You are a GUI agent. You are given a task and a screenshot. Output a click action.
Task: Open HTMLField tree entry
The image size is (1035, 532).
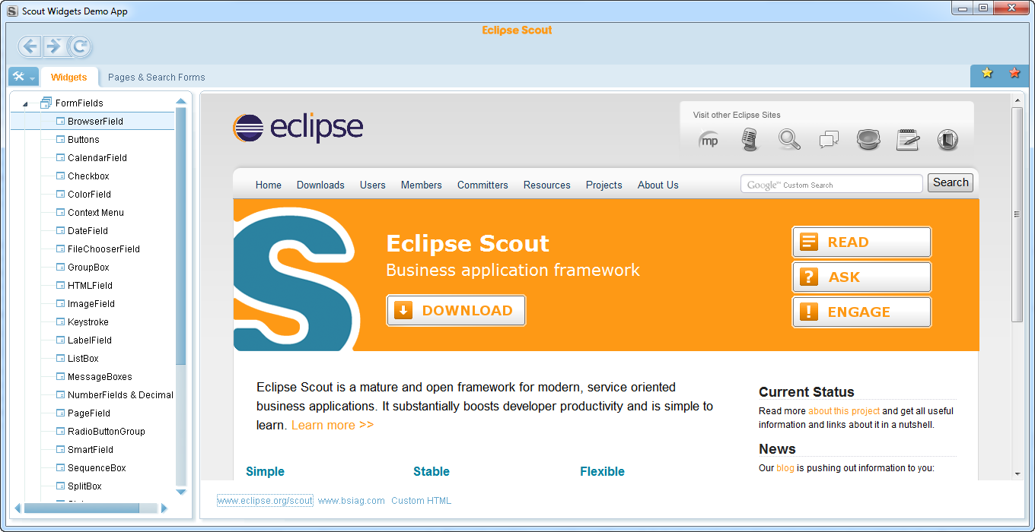[x=90, y=285]
